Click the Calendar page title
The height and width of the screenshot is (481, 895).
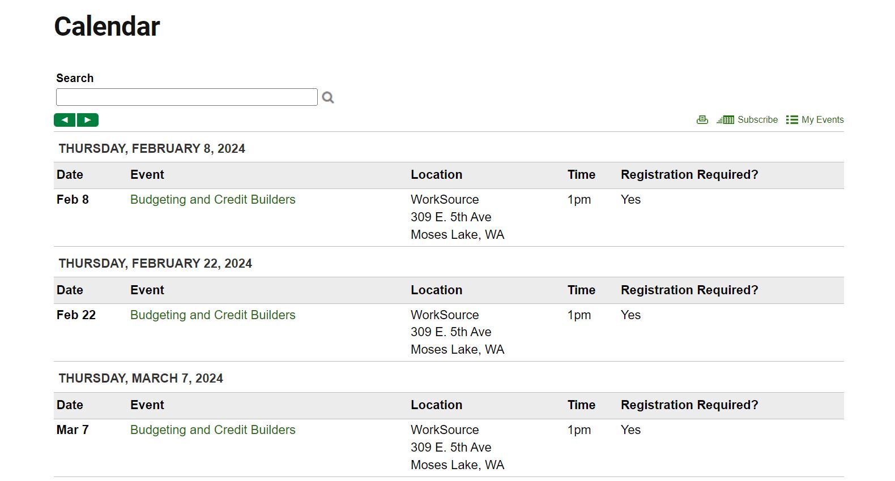[107, 27]
